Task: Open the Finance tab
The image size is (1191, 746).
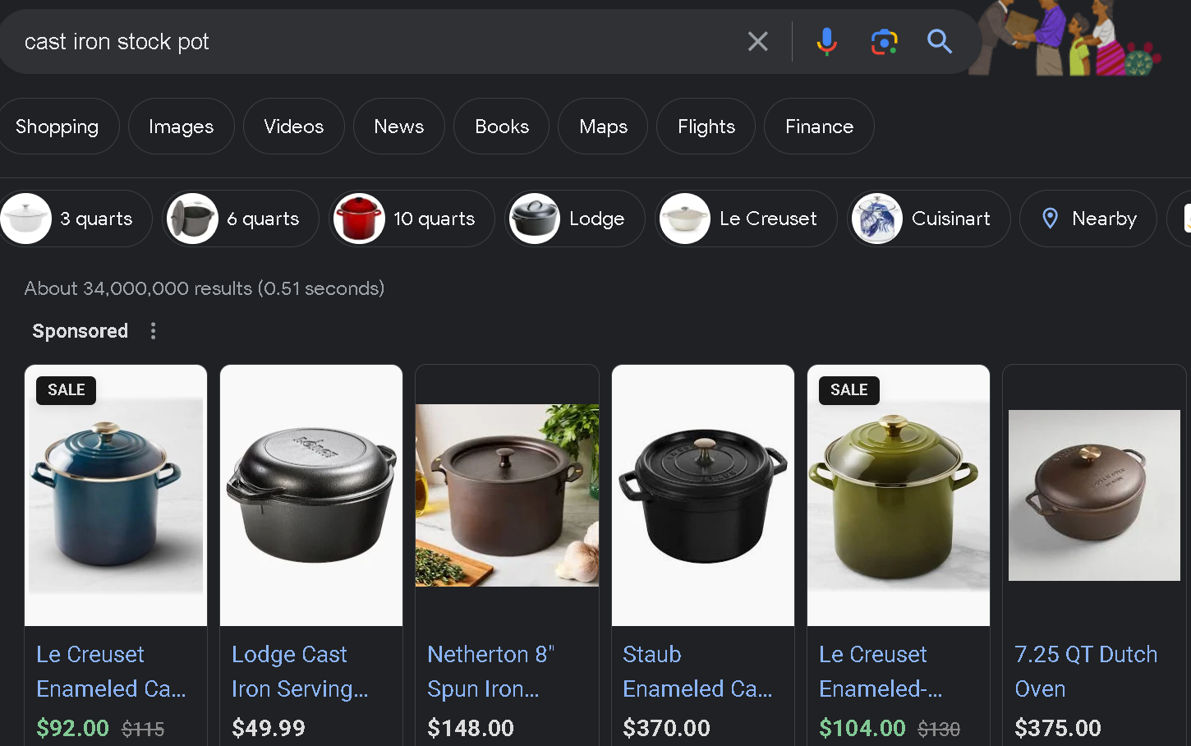Action: coord(819,127)
